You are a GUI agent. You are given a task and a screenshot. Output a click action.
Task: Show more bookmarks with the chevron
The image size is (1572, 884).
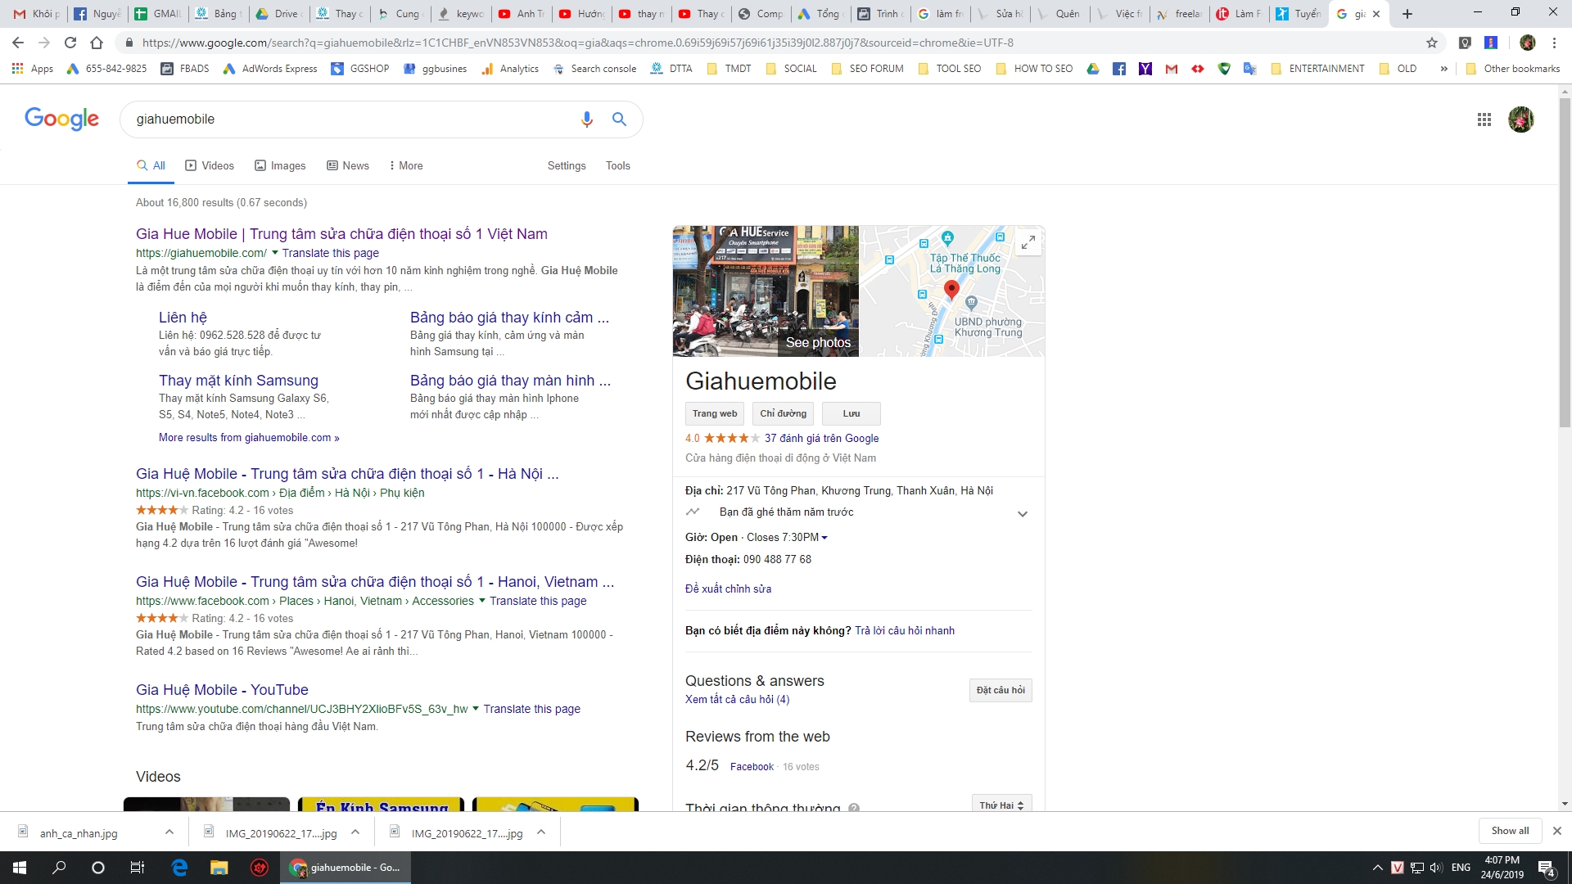(1443, 69)
